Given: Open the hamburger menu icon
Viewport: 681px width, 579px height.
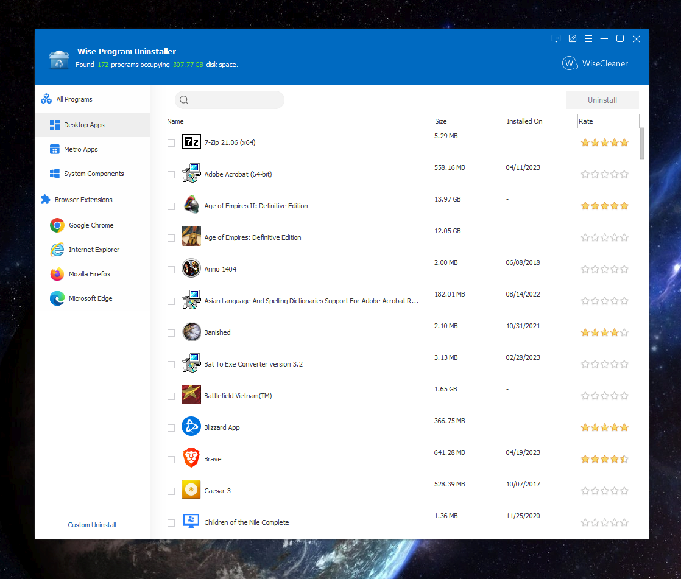Looking at the screenshot, I should pos(588,38).
